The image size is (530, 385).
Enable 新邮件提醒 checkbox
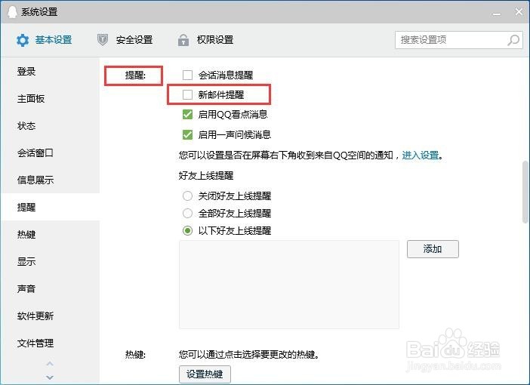click(x=187, y=94)
